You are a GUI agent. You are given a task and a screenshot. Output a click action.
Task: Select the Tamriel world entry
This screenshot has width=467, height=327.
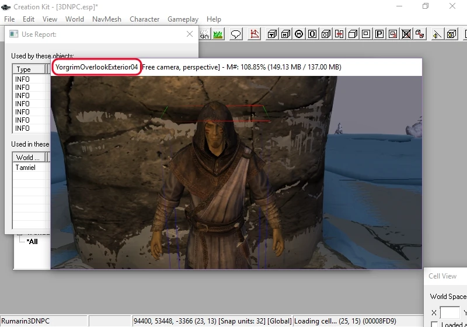[32, 168]
